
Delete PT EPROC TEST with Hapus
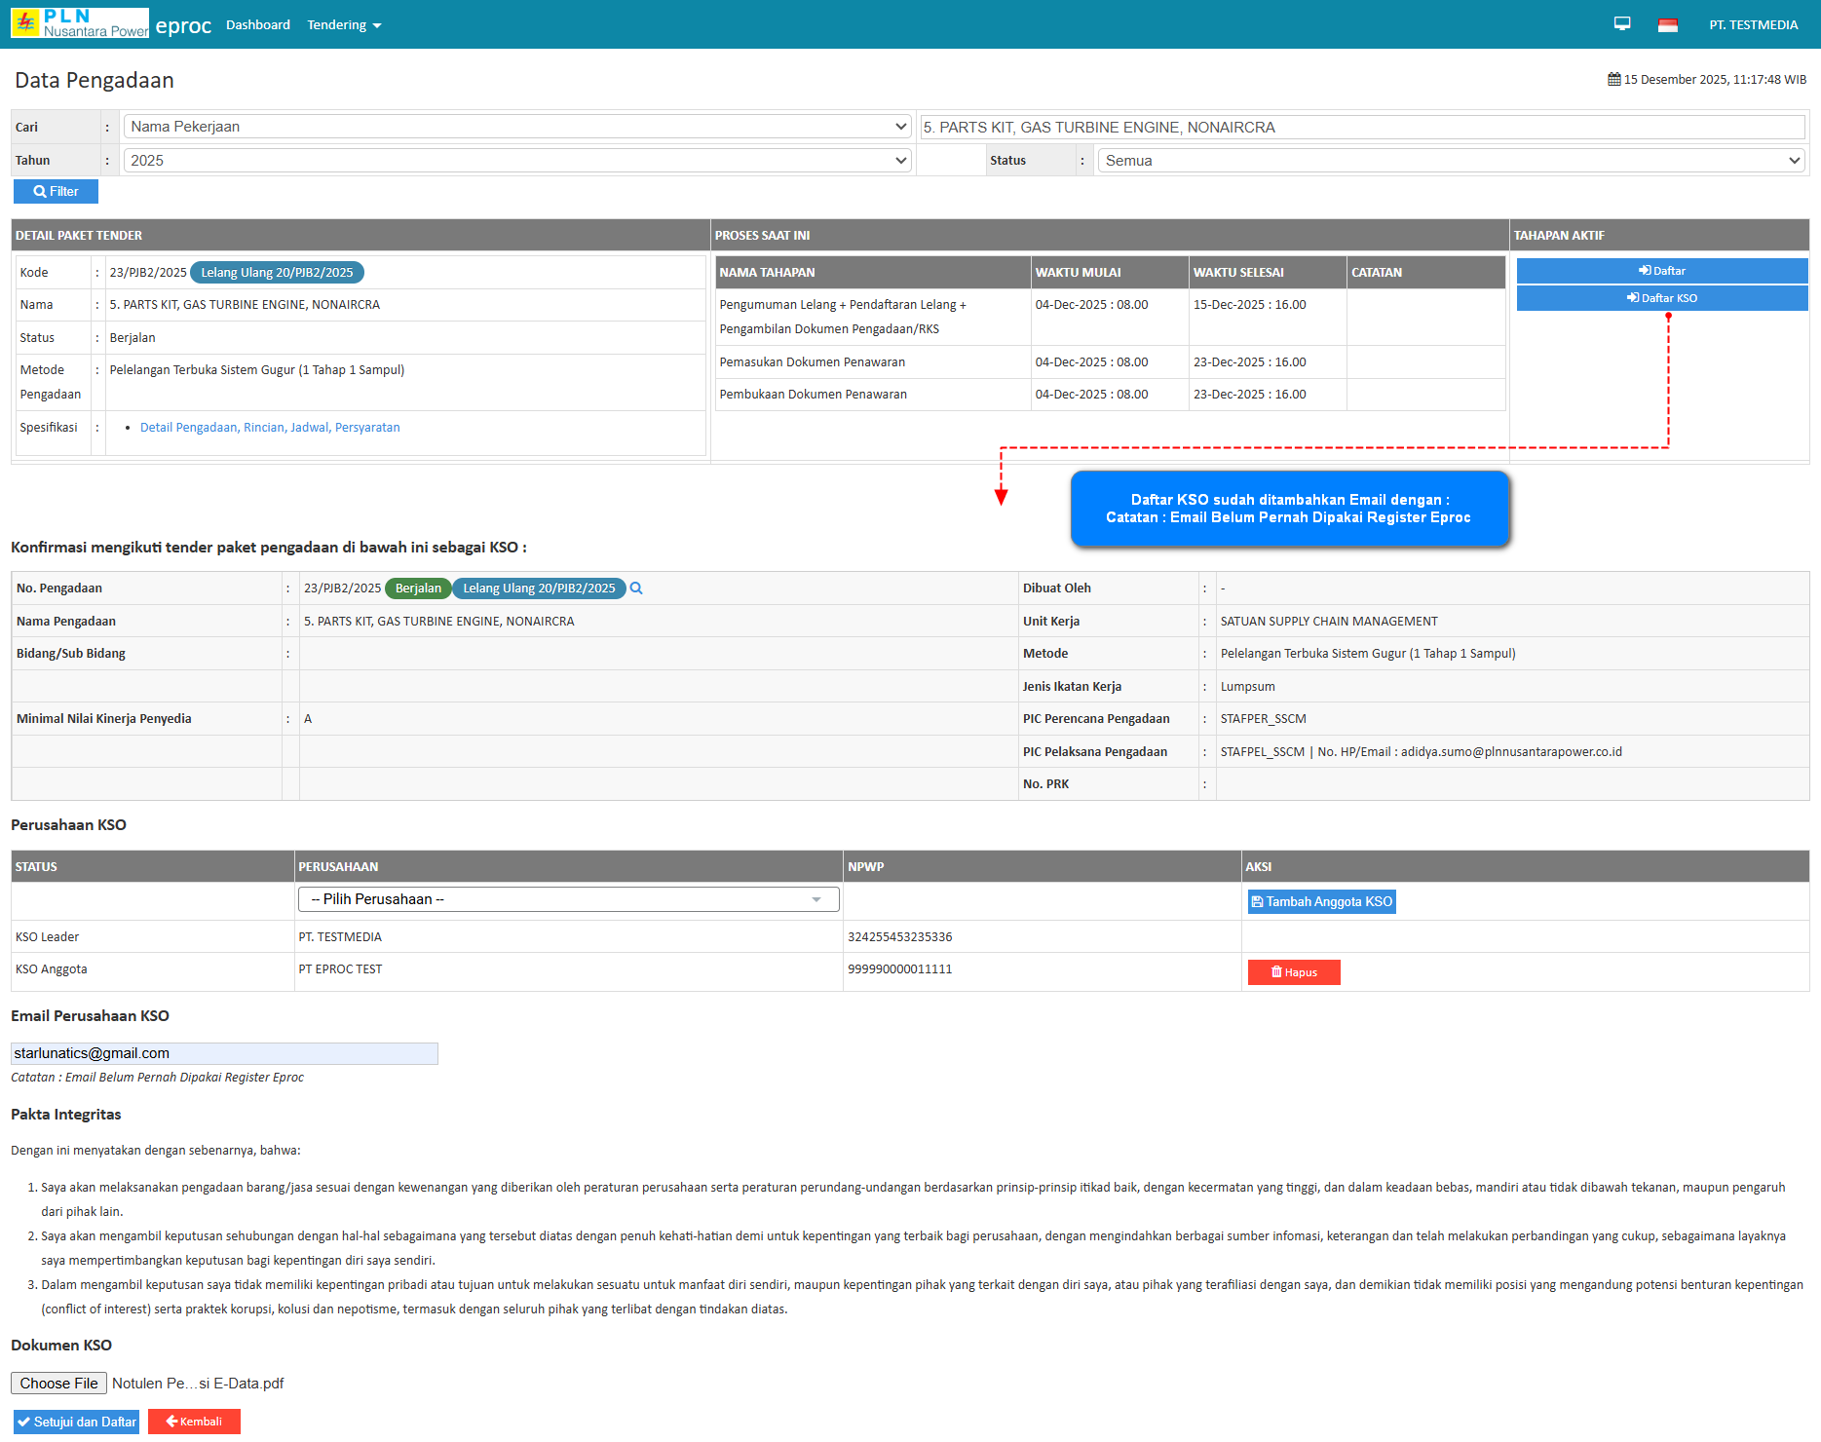click(x=1293, y=972)
